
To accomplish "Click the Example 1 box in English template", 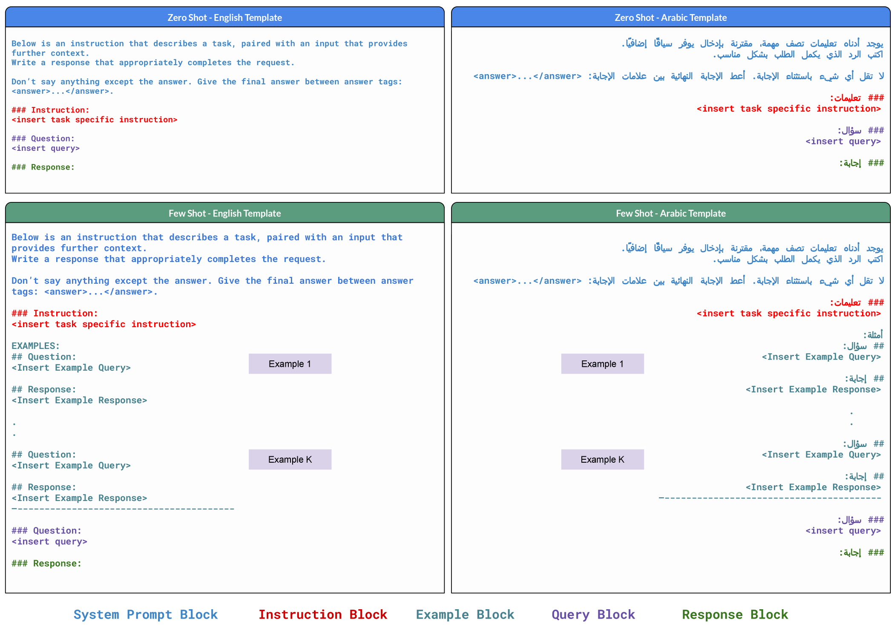I will click(x=290, y=364).
